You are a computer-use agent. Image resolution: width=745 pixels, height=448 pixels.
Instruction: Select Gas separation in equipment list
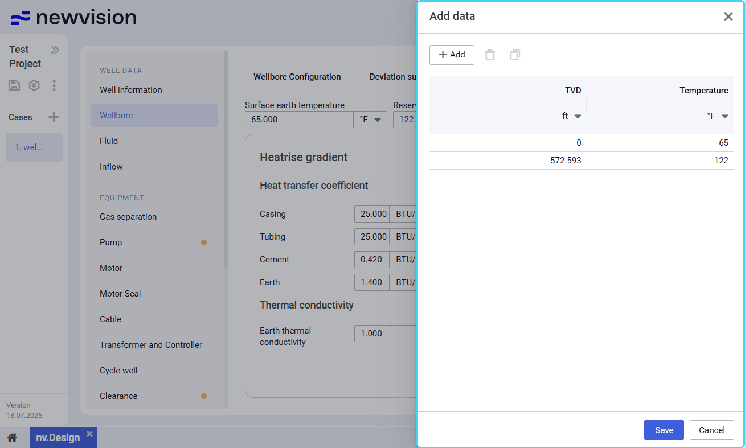click(x=128, y=217)
